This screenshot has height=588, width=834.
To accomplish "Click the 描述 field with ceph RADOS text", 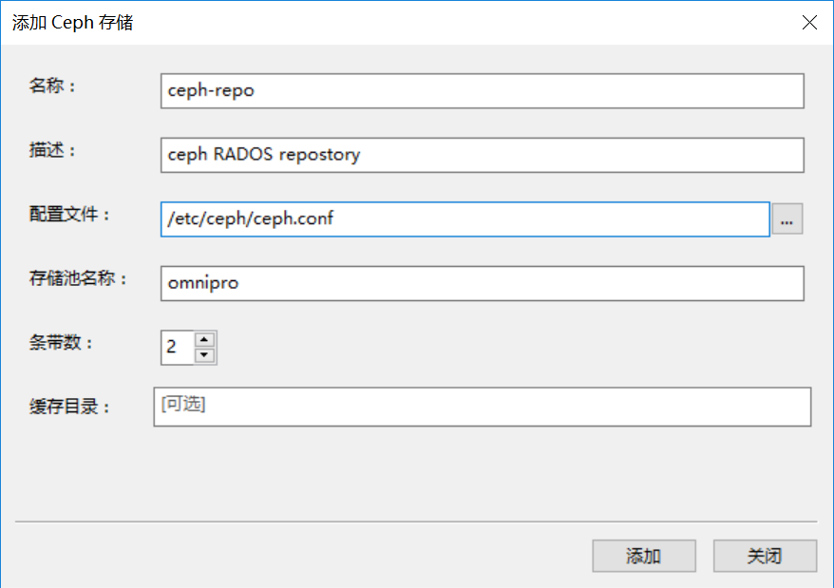I will tap(482, 155).
